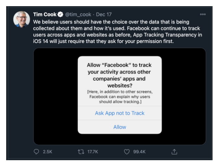Click the reply speech bubble icon

coord(37,152)
